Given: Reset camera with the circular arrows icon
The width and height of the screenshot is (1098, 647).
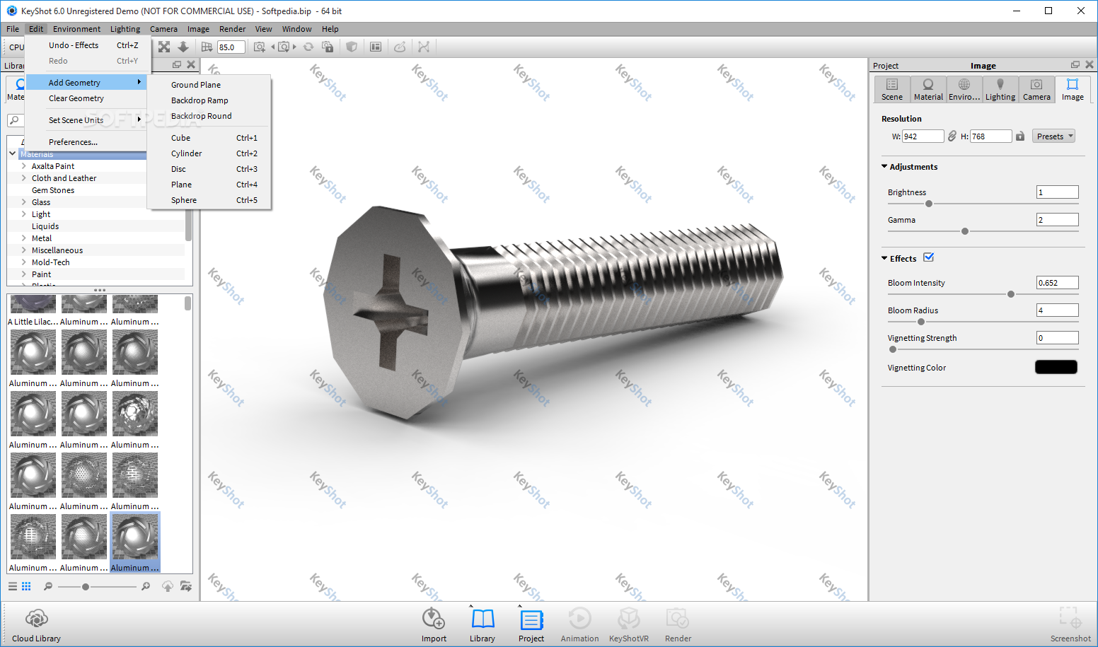Looking at the screenshot, I should coord(308,47).
